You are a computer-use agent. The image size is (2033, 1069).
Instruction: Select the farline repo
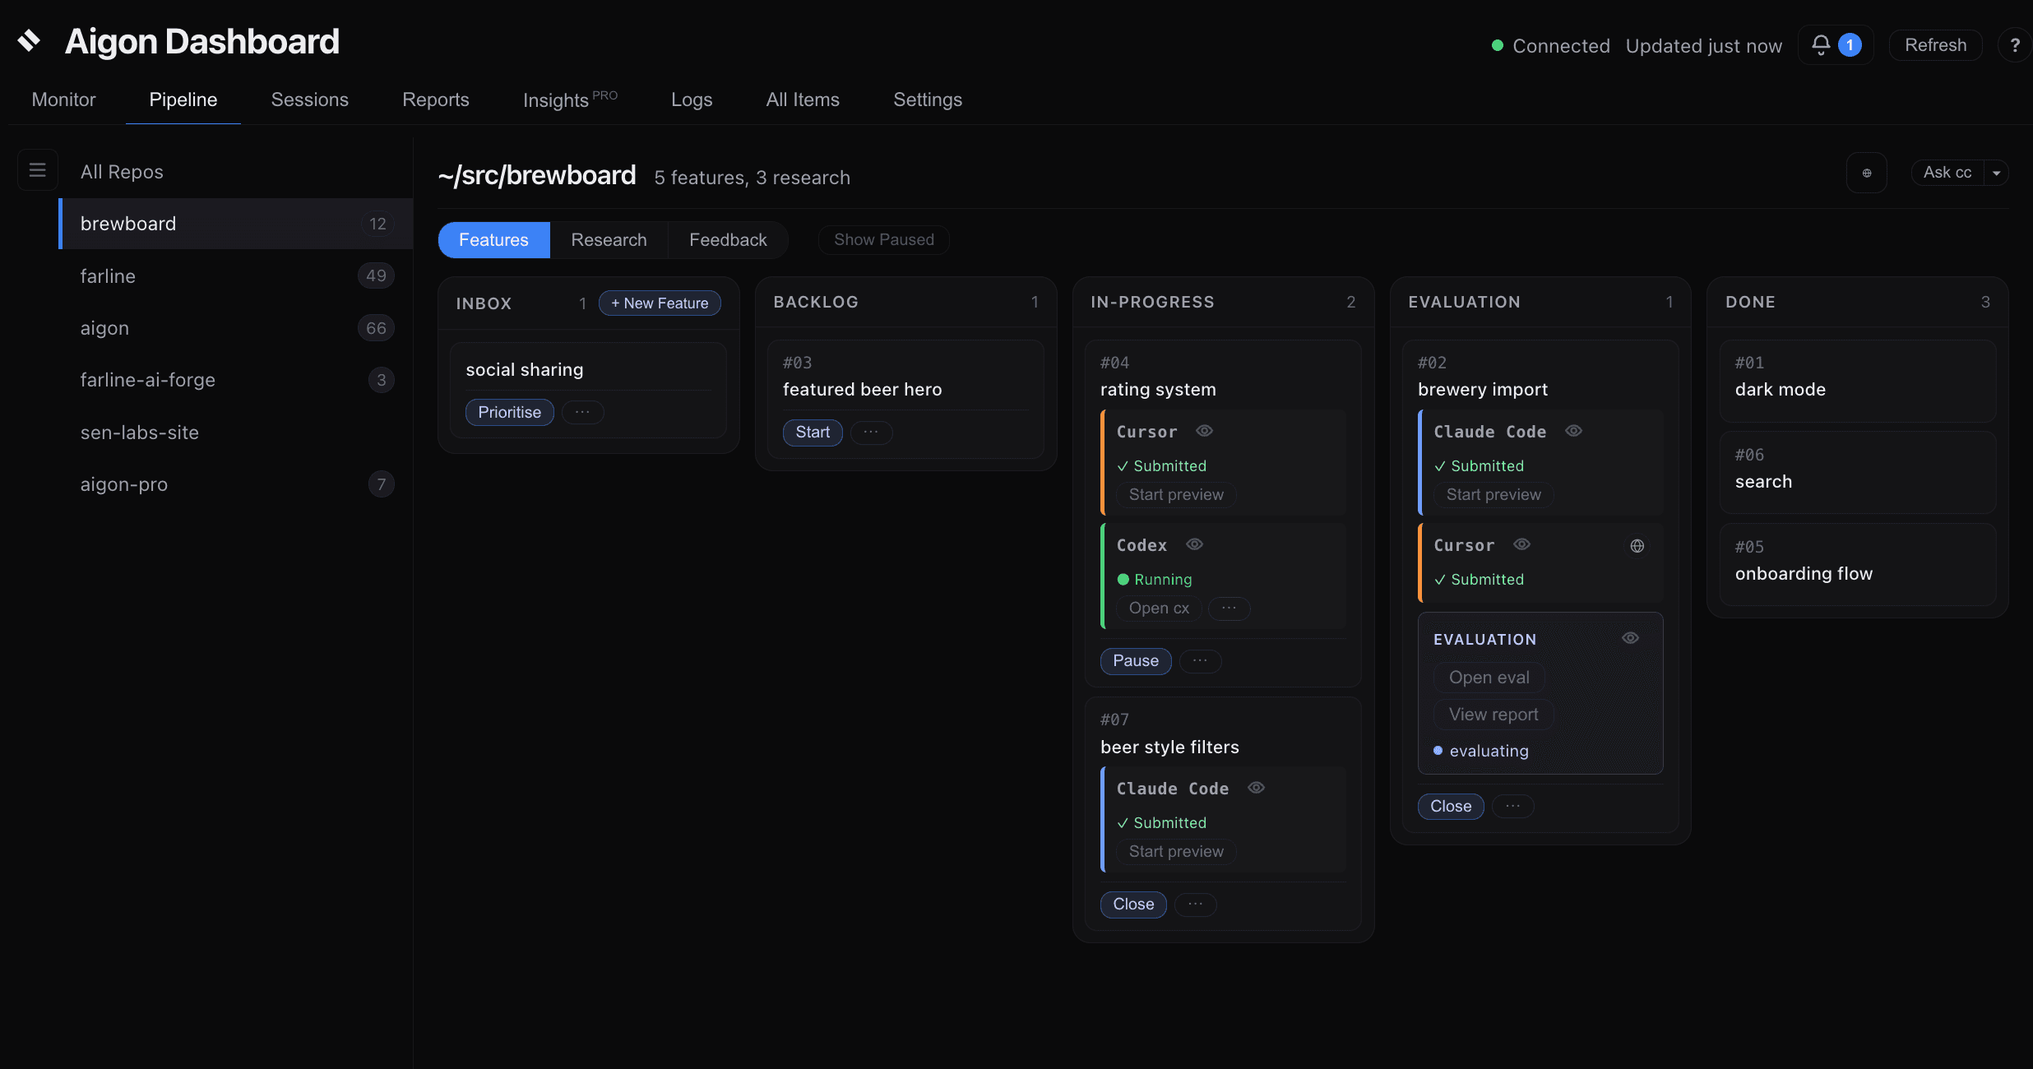(x=236, y=275)
